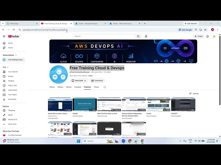This screenshot has height=165, width=221.
Task: Open Breaking news widget on taskbar
Action: coord(11,141)
